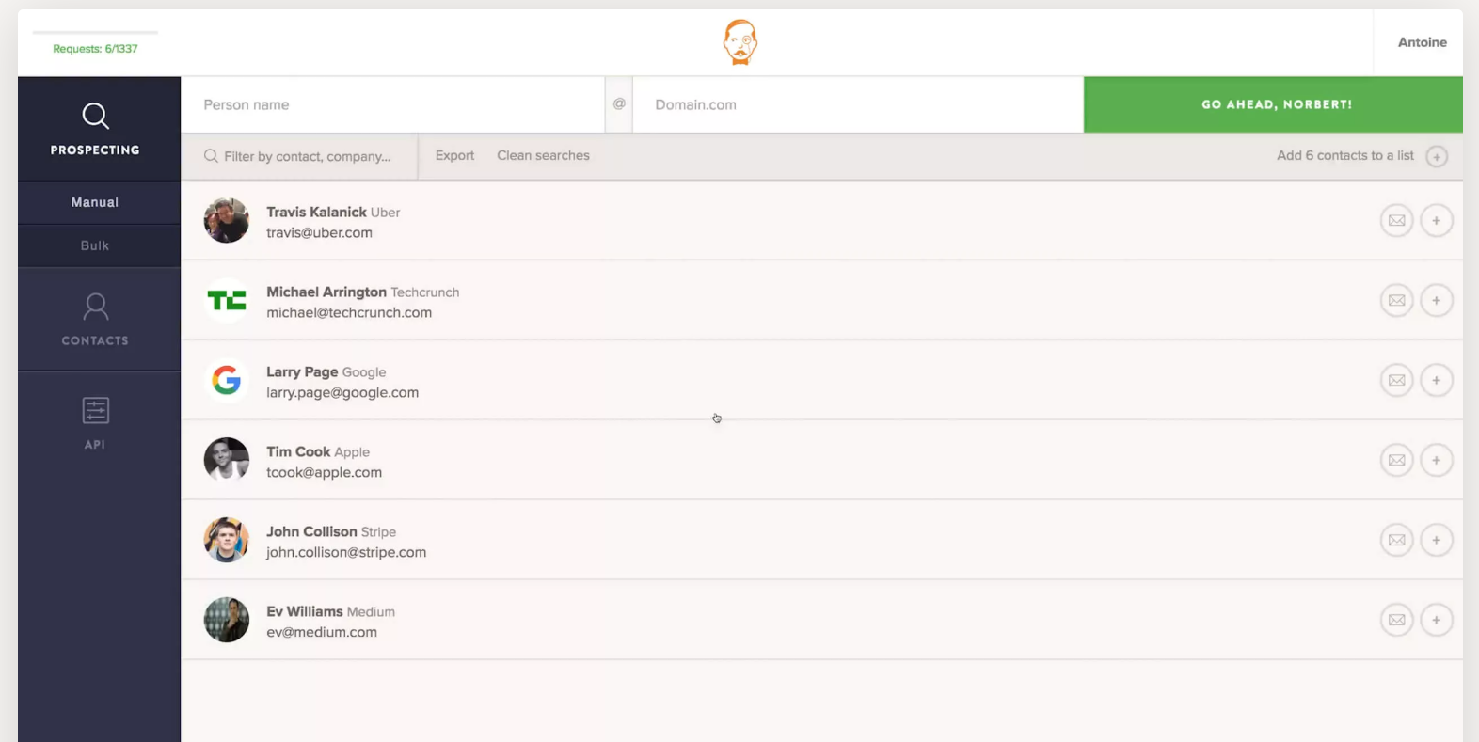Select email john.collison@stripe.com

click(x=346, y=552)
